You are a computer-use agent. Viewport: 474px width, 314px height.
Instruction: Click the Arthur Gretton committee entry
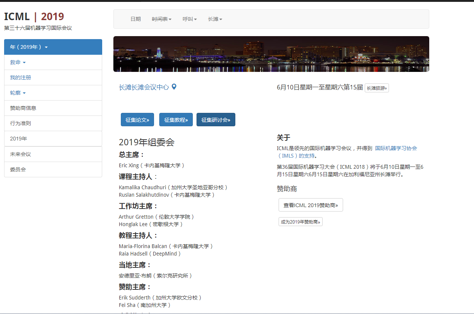pyautogui.click(x=157, y=217)
